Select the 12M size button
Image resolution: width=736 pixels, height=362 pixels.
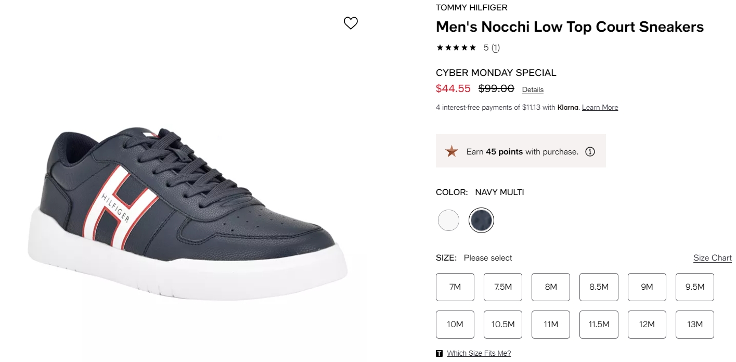(x=647, y=325)
